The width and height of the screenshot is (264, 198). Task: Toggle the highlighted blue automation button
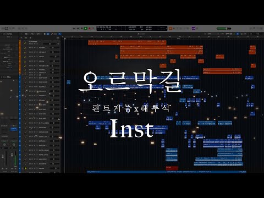[x=48, y=34]
